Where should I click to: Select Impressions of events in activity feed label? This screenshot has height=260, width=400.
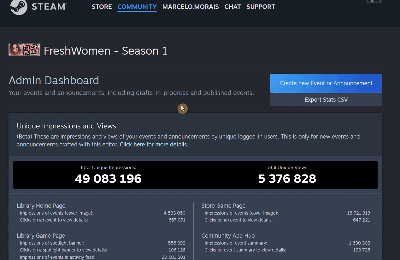(58, 257)
